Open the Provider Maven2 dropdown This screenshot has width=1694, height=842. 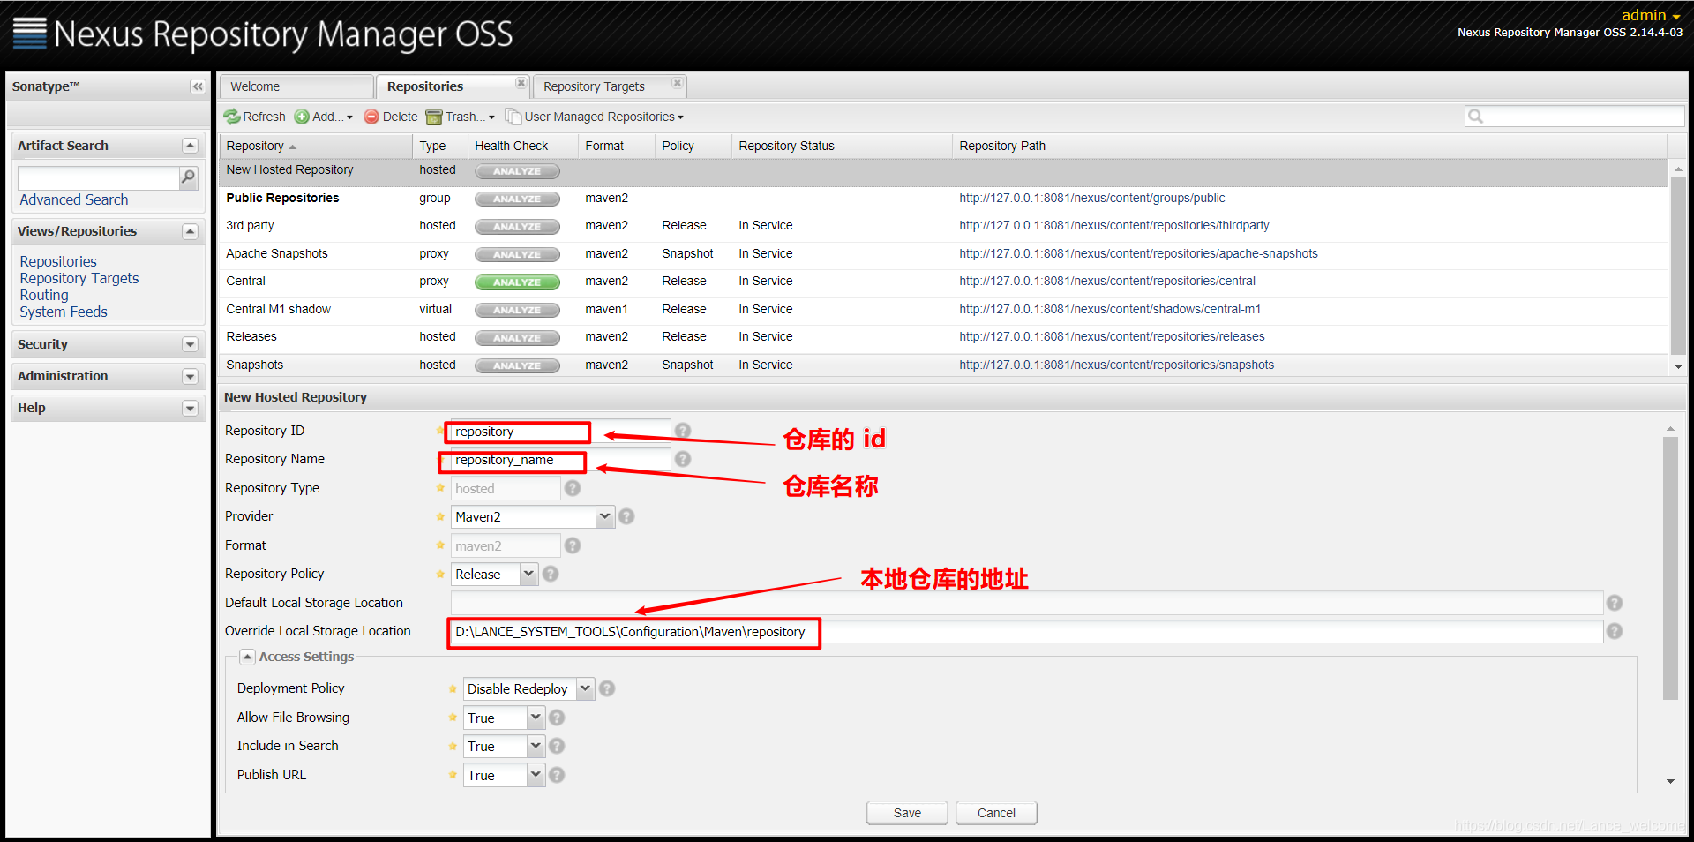click(604, 516)
